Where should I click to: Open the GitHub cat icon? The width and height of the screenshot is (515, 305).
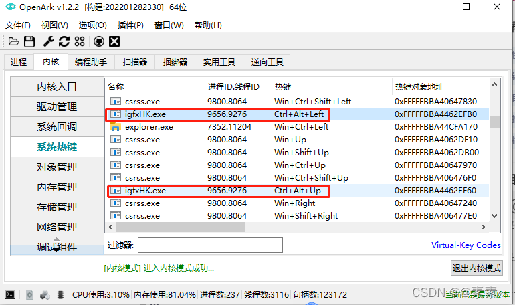[99, 41]
